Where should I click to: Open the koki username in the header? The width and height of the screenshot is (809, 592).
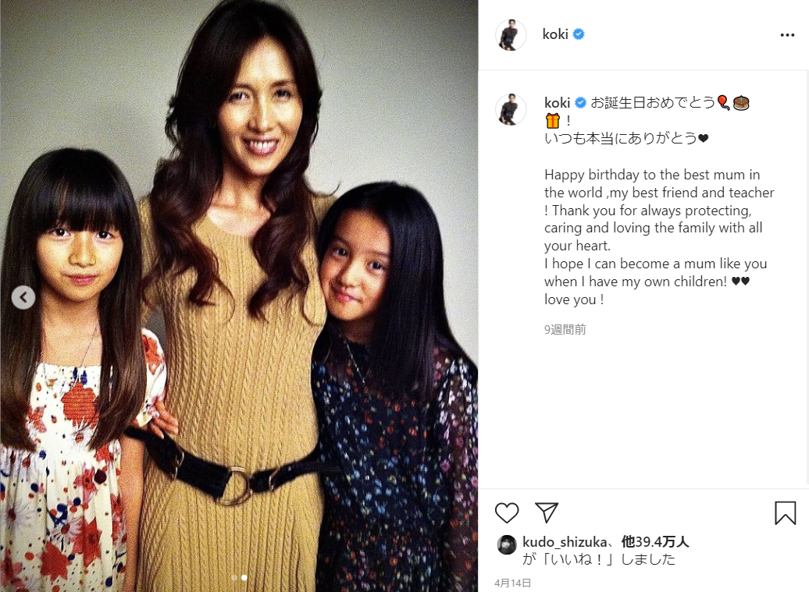point(555,34)
